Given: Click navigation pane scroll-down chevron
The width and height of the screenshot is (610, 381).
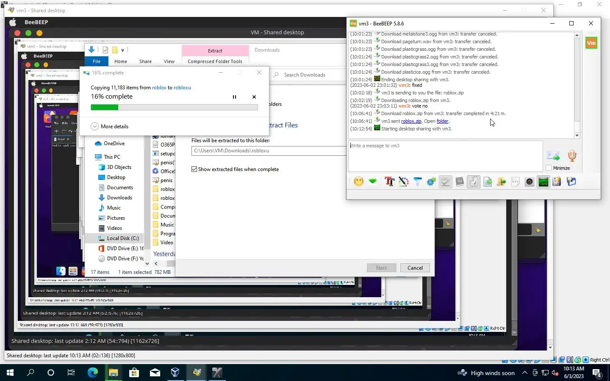Looking at the screenshot, I should pos(147,263).
